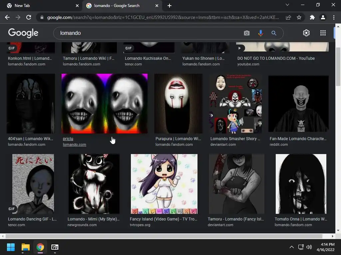Click the reddit.com source text

tap(279, 144)
